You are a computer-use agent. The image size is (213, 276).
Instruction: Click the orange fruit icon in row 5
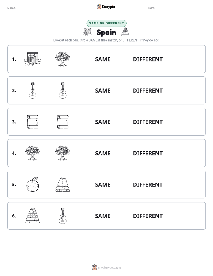point(33,184)
